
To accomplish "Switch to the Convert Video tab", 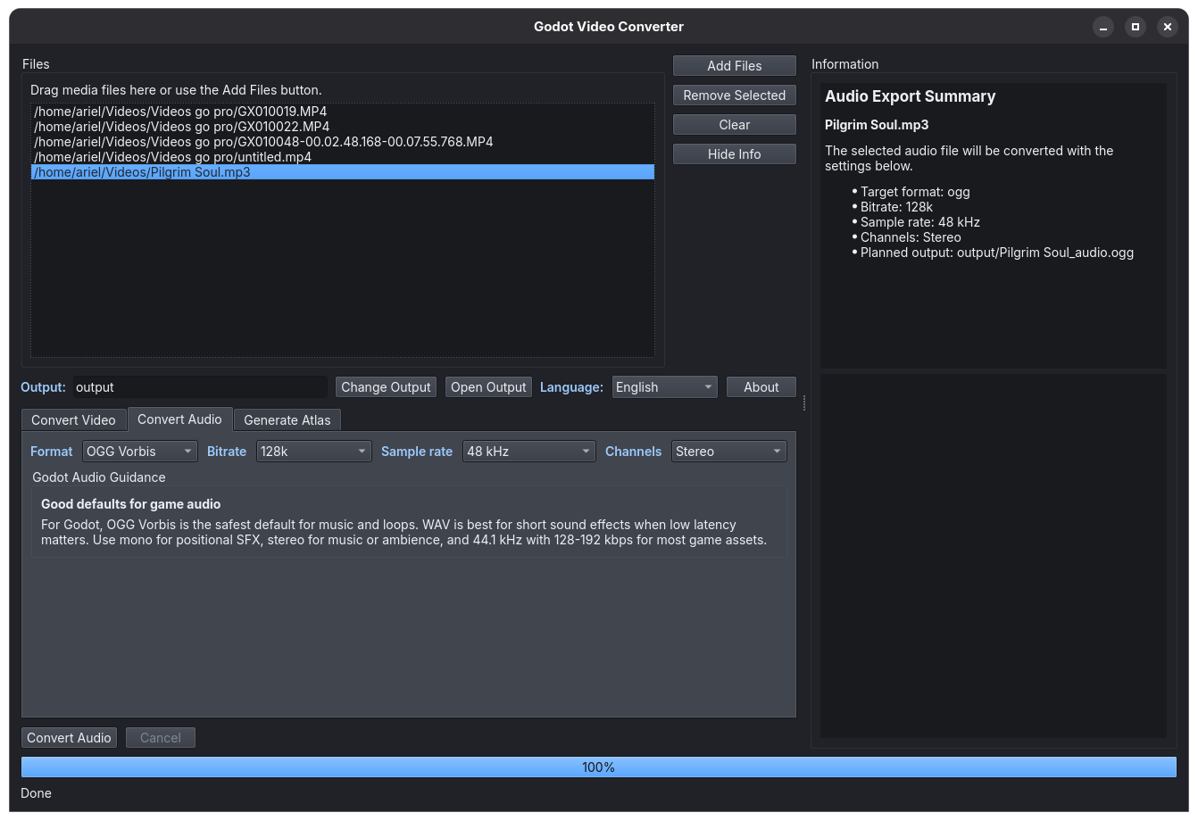I will [73, 420].
